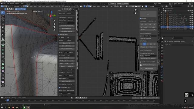The image size is (194, 109).
Task: Click the UV editor pan hand icon
Action: 136,13
